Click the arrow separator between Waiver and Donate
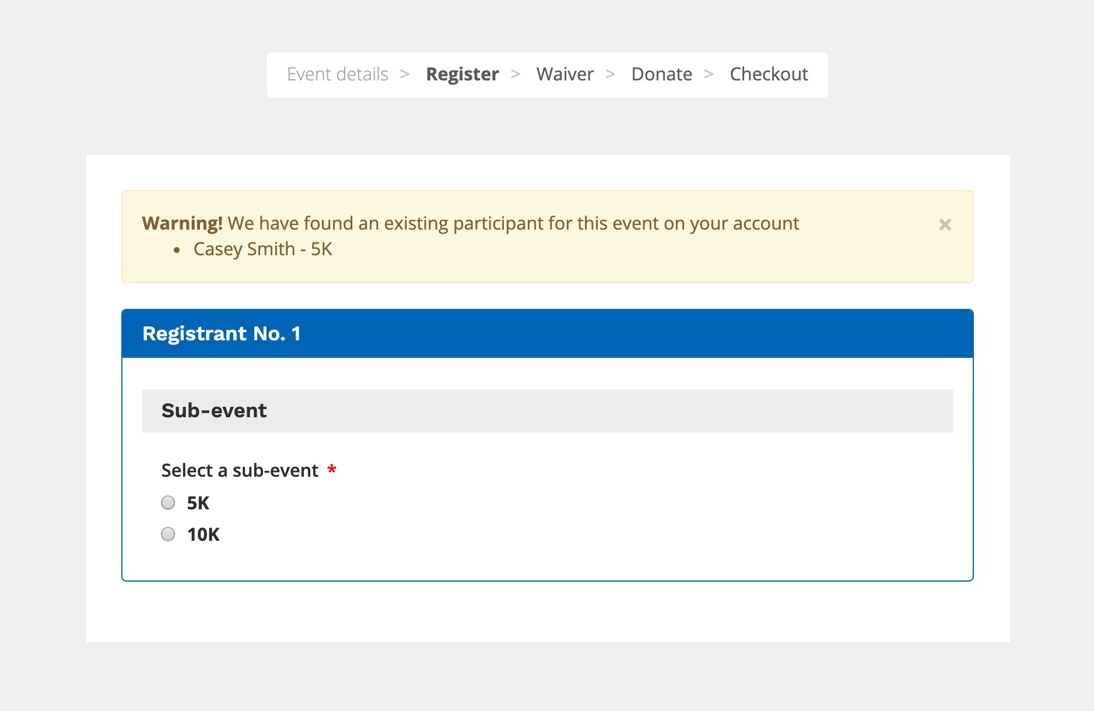 (x=611, y=75)
